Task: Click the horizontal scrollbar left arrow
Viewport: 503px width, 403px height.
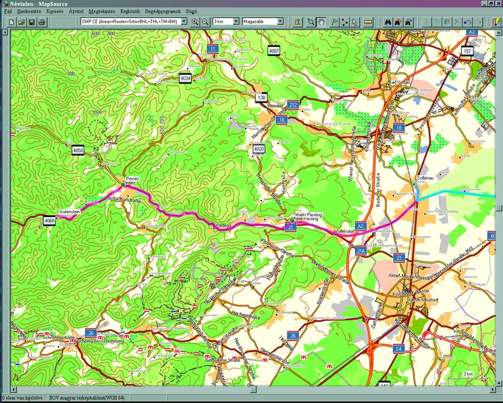Action: tap(14, 389)
